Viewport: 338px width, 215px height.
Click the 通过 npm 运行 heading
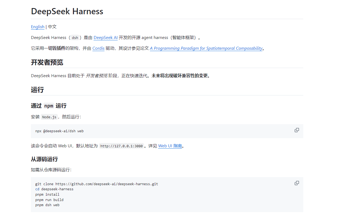[x=49, y=106]
